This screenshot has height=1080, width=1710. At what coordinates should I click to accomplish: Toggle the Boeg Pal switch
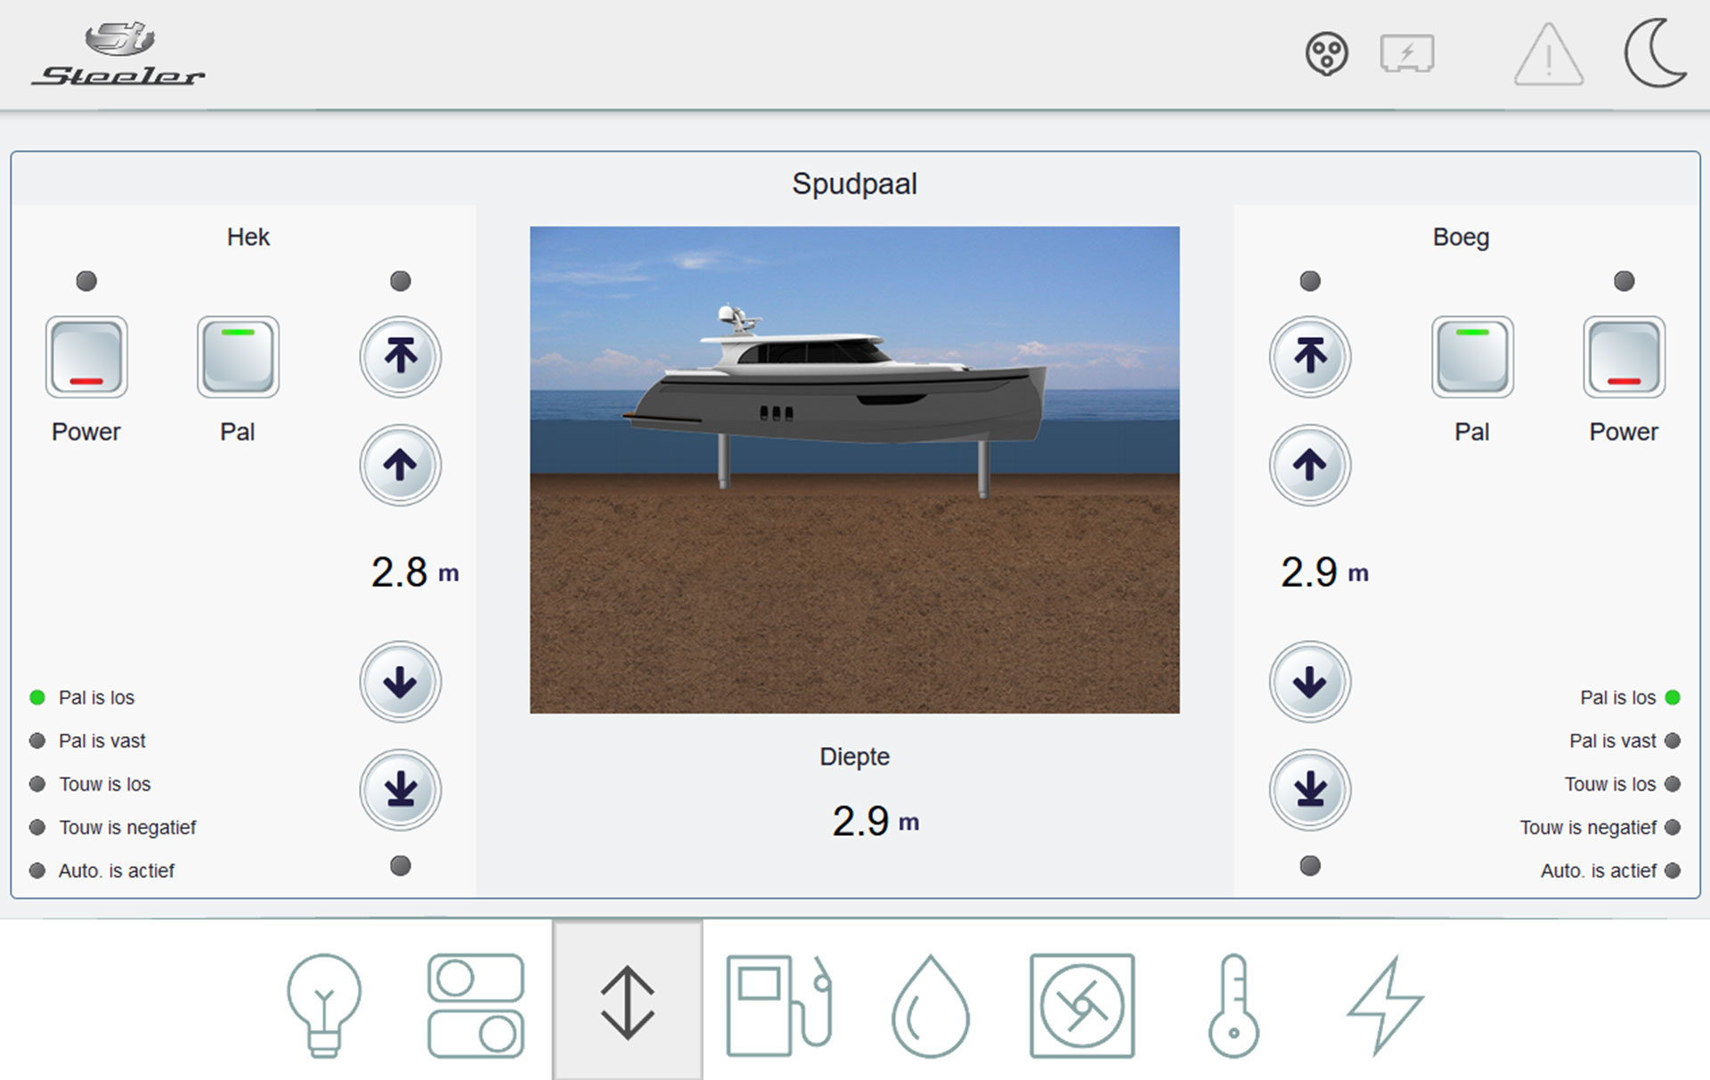pos(1472,357)
